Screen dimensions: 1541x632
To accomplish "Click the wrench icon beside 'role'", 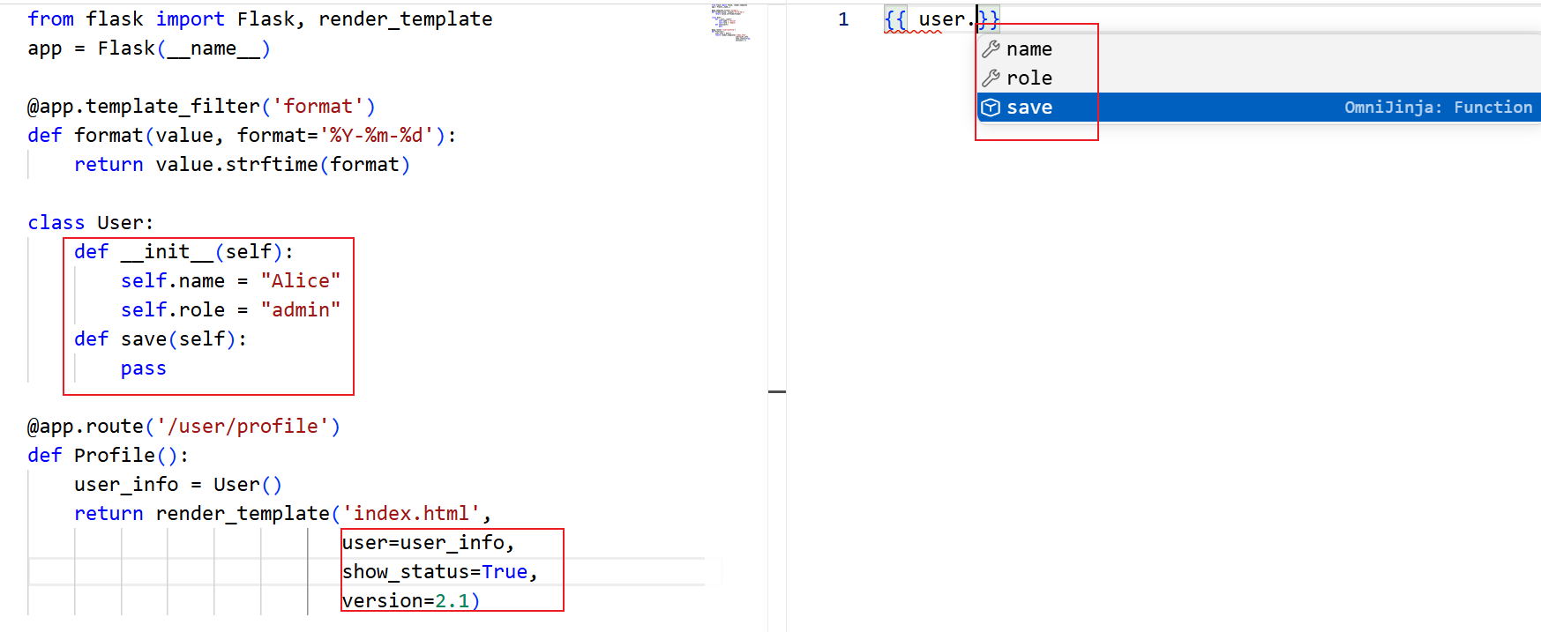I will click(991, 78).
